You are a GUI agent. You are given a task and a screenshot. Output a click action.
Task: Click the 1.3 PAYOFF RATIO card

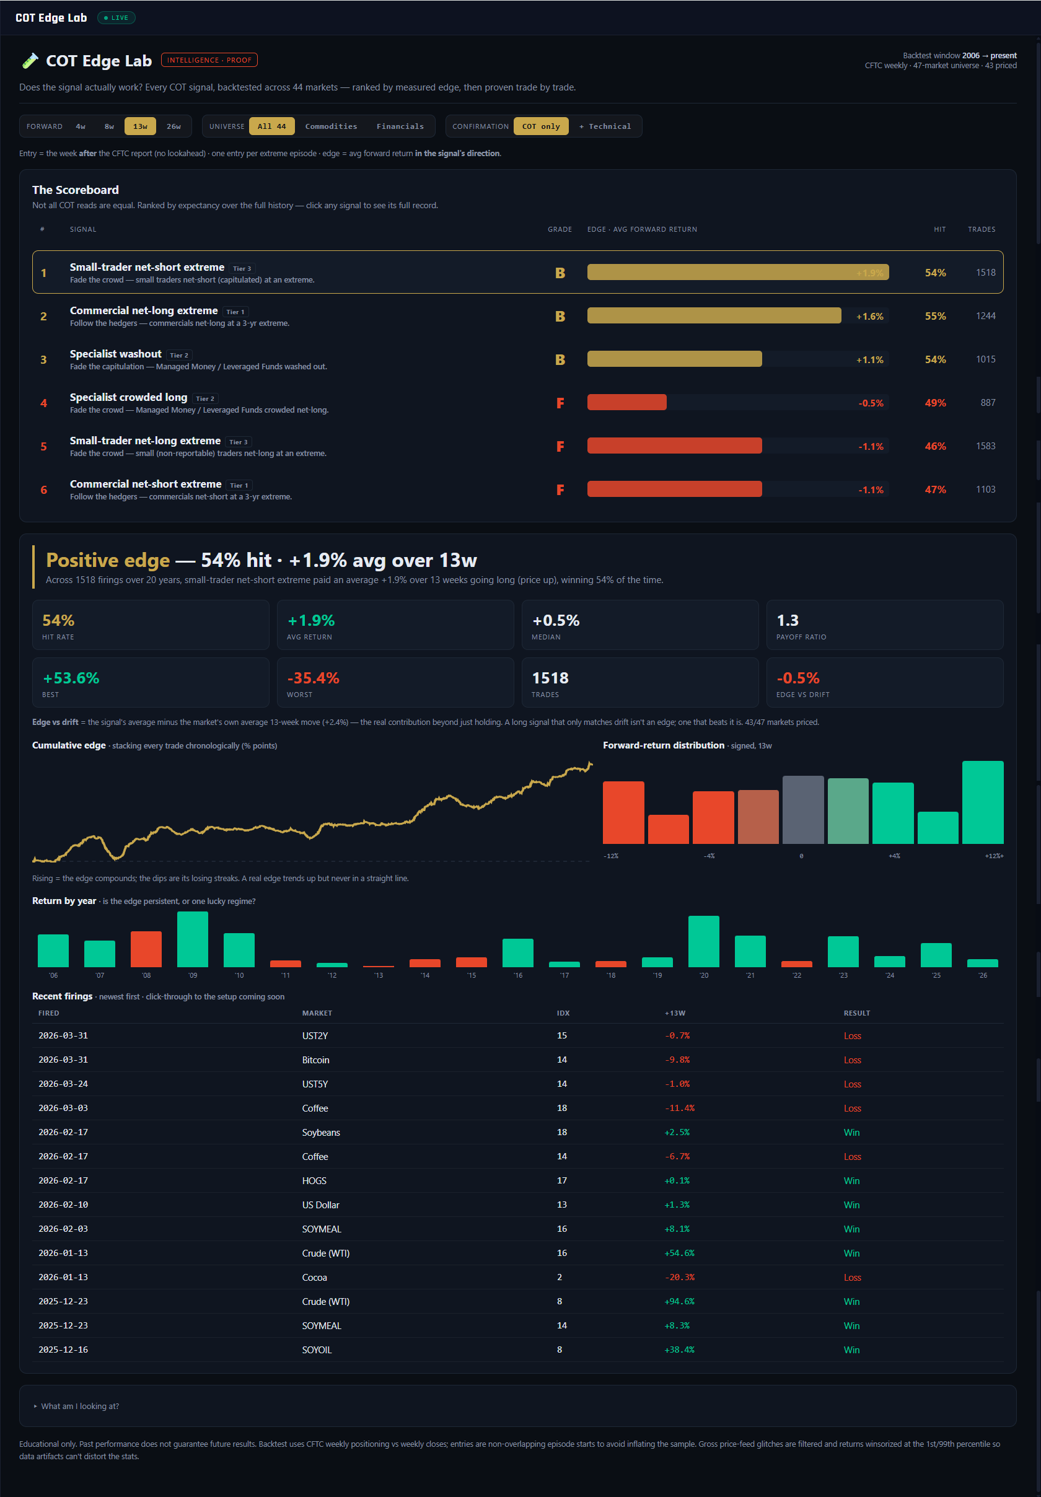click(x=885, y=625)
